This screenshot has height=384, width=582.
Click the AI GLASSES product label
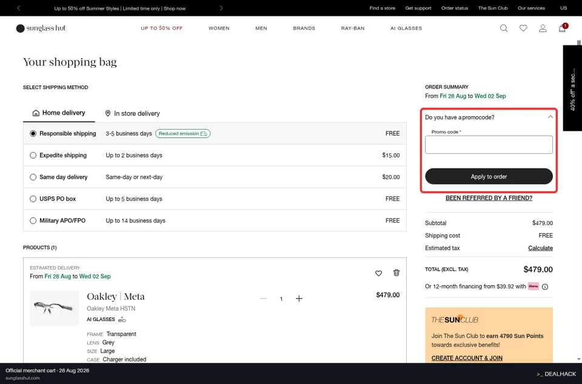point(101,319)
